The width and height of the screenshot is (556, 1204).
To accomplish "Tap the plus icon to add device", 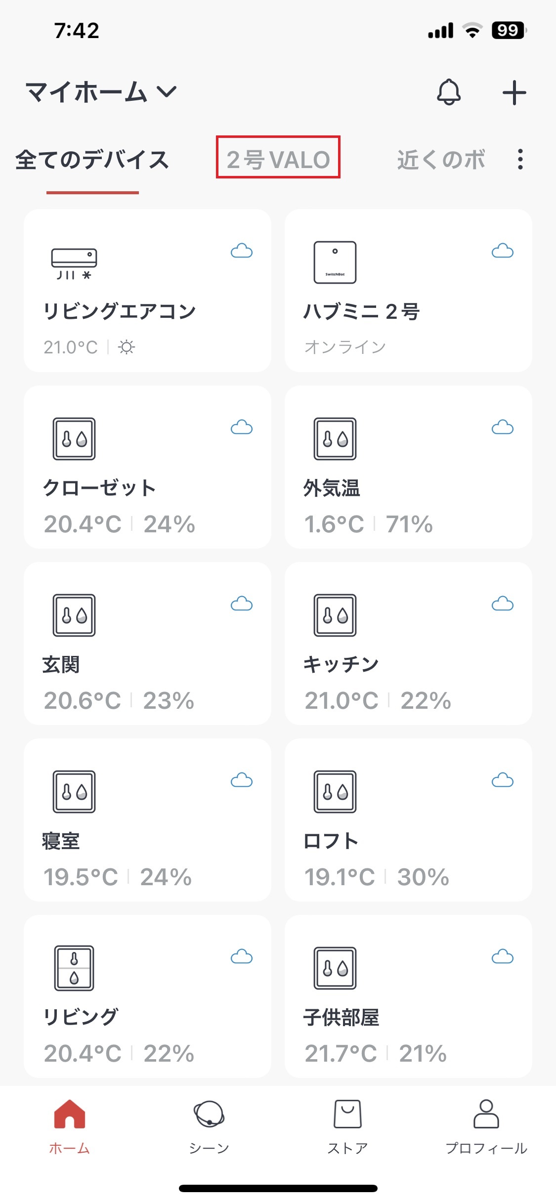I will point(514,92).
